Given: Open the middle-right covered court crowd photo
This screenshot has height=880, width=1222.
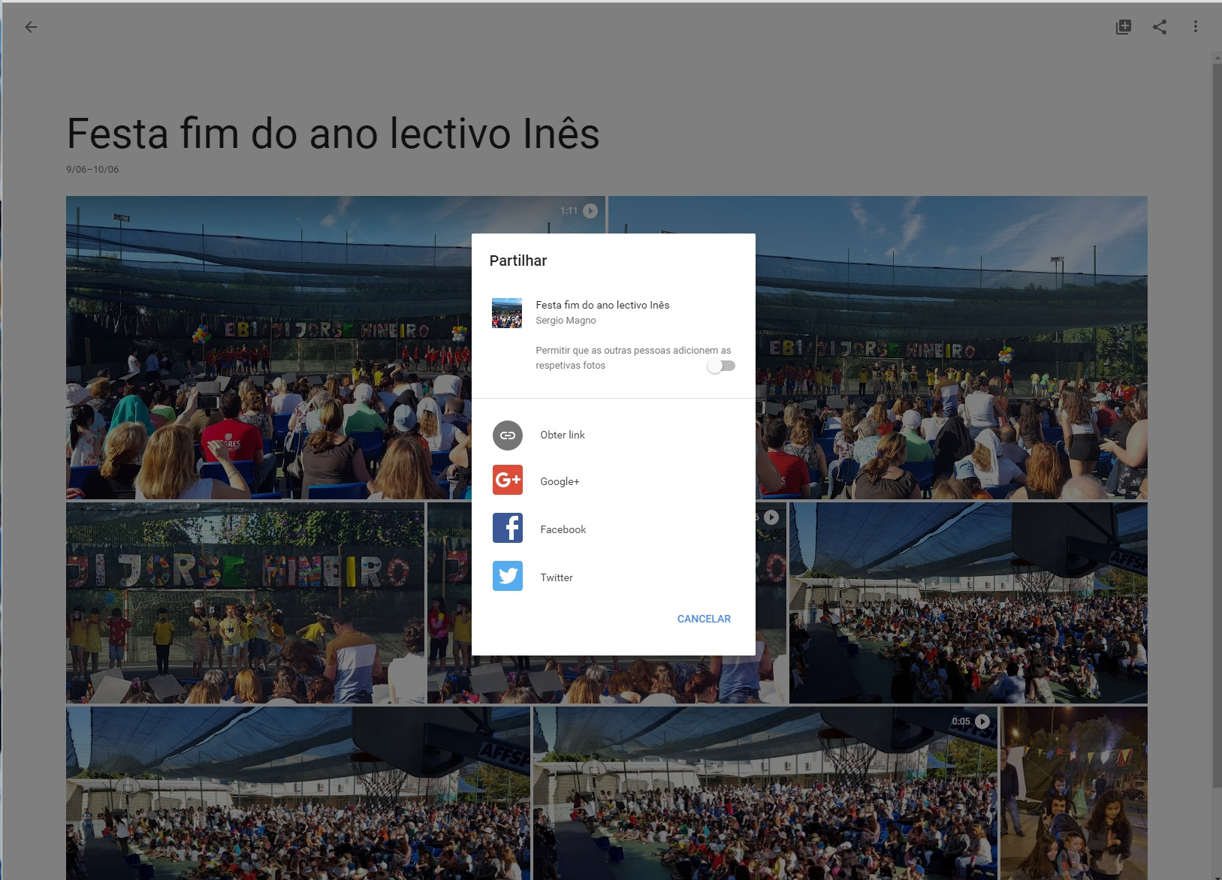Looking at the screenshot, I should [x=968, y=603].
